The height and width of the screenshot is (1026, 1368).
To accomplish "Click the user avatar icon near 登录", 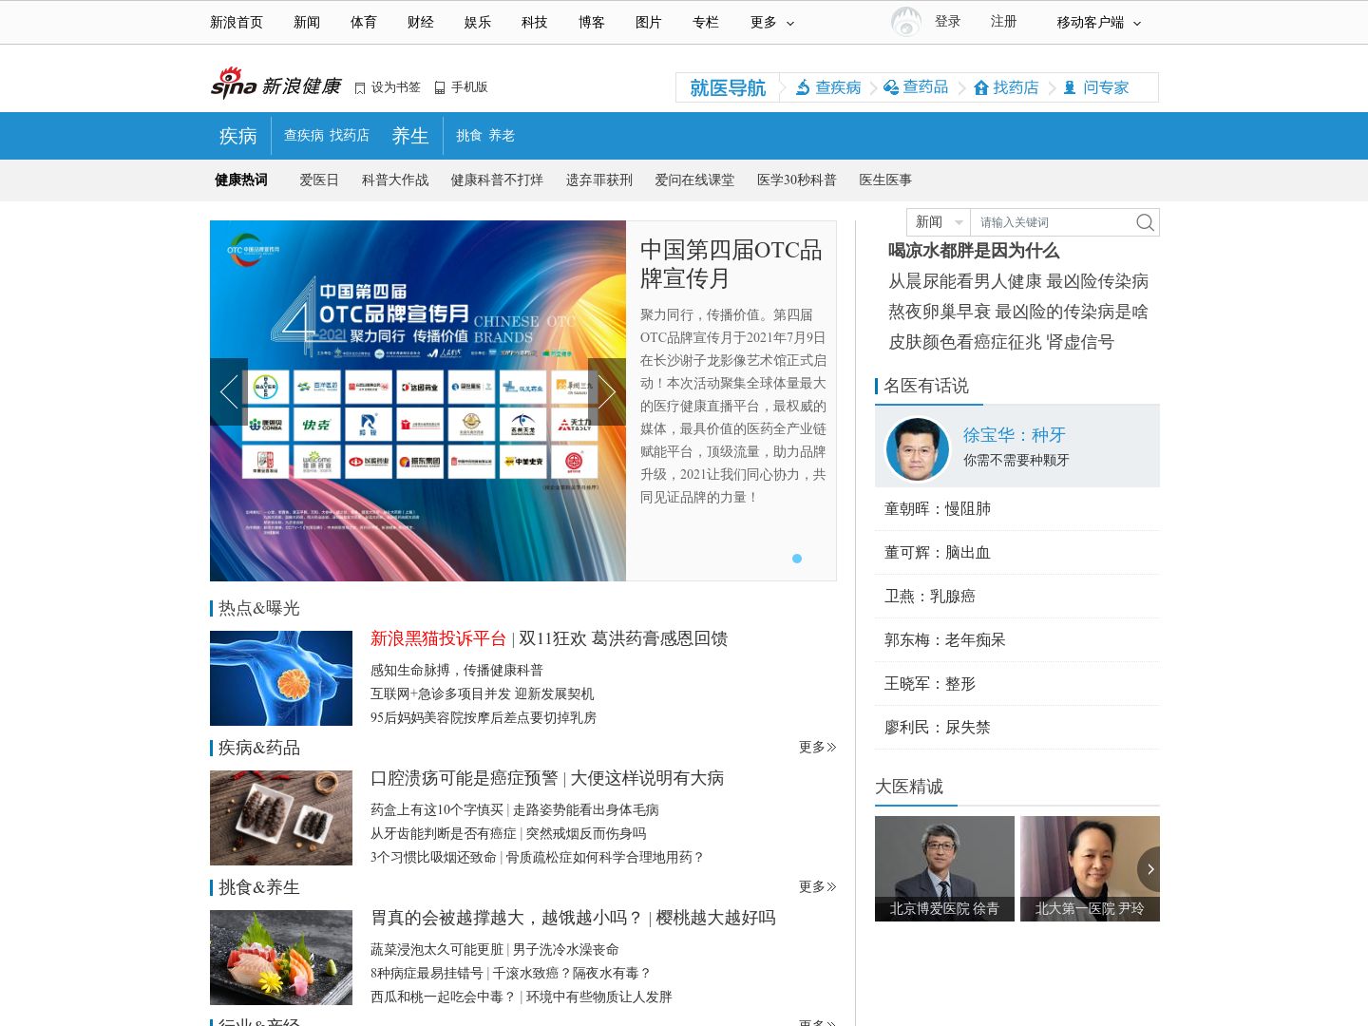I will (906, 21).
